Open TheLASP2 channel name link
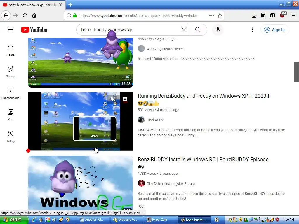The width and height of the screenshot is (299, 224). (x=155, y=120)
